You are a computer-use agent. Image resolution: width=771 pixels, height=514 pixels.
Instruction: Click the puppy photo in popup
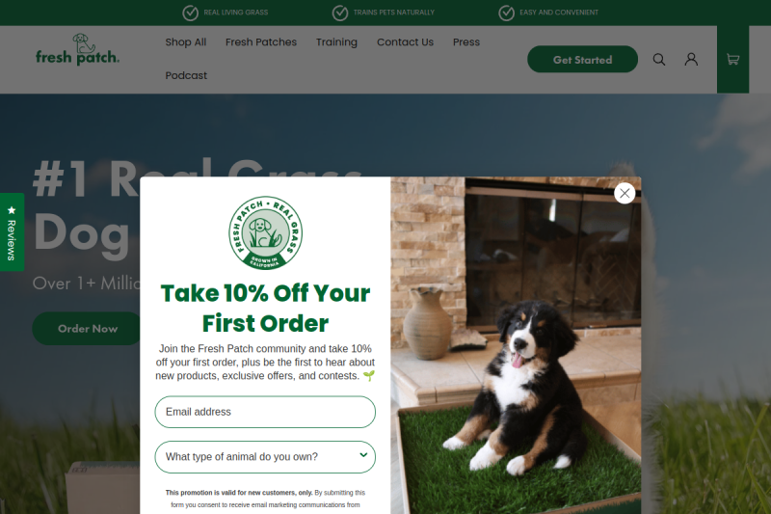pyautogui.click(x=516, y=345)
